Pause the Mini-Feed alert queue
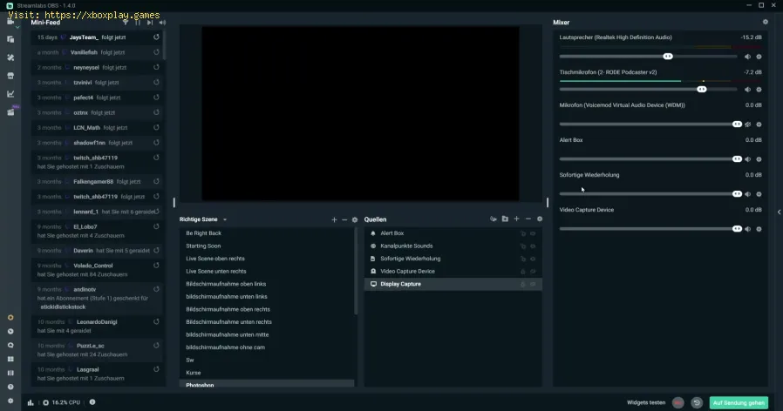The width and height of the screenshot is (783, 411). (138, 23)
